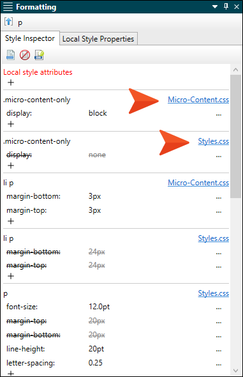Viewport: 243px width, 377px height.
Task: Click the line-height property name
Action: point(26,349)
